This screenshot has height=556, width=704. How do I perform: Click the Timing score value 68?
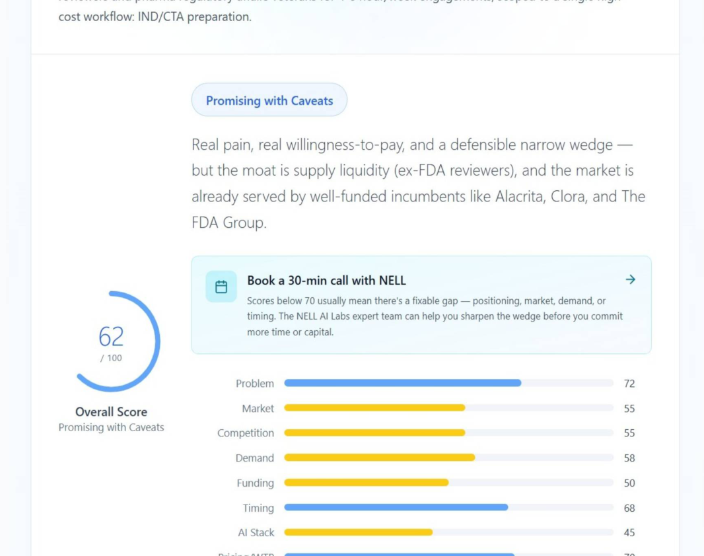point(629,508)
